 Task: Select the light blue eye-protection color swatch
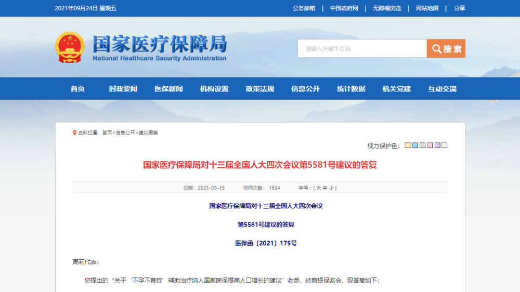pyautogui.click(x=415, y=145)
